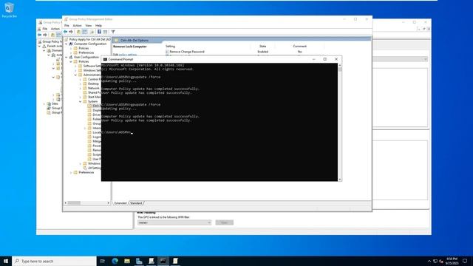
Task: Click the Filter funnel icon in Editor toolbar
Action: coord(113,32)
